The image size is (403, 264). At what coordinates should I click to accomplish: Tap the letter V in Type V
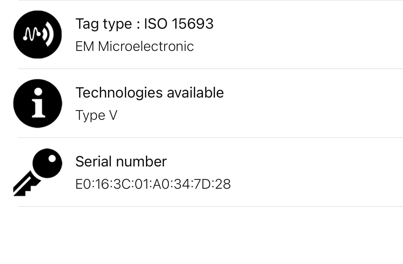[x=113, y=116]
